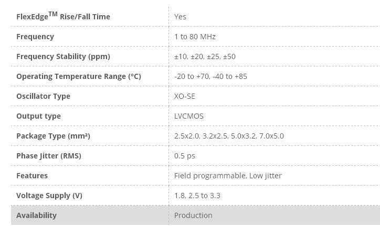Select the 1 to 80 MHz value
Screen dimensions: 380x229
click(x=195, y=37)
